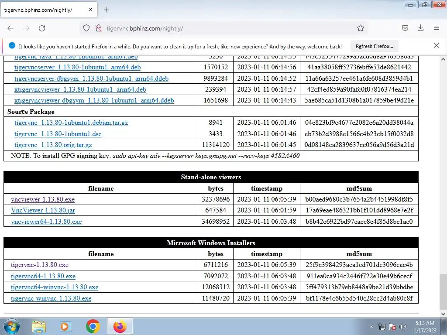The height and width of the screenshot is (335, 447).
Task: Open the tigervnc_1.13.80-1ubuntu1.dsc link
Action: (x=58, y=134)
